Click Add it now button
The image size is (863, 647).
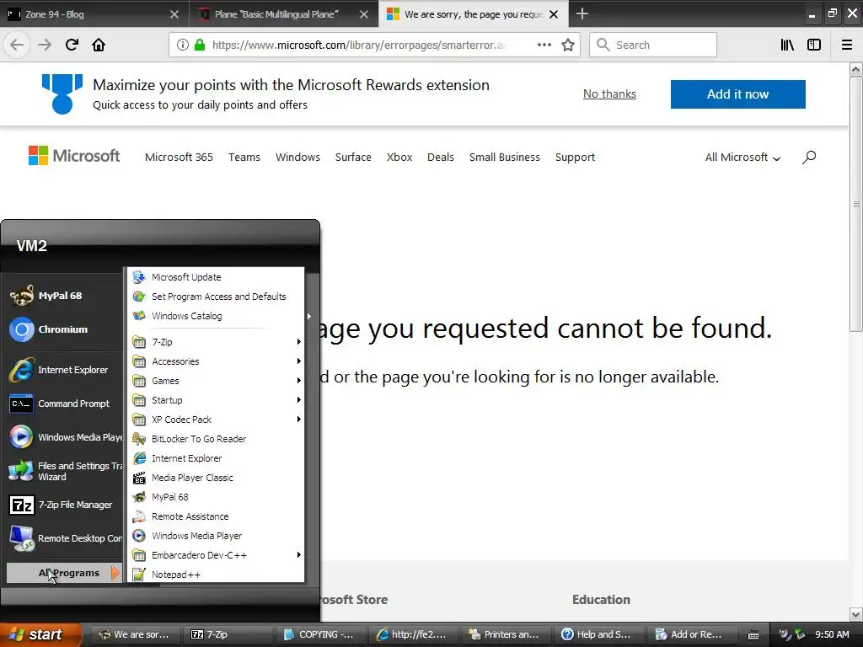point(737,94)
